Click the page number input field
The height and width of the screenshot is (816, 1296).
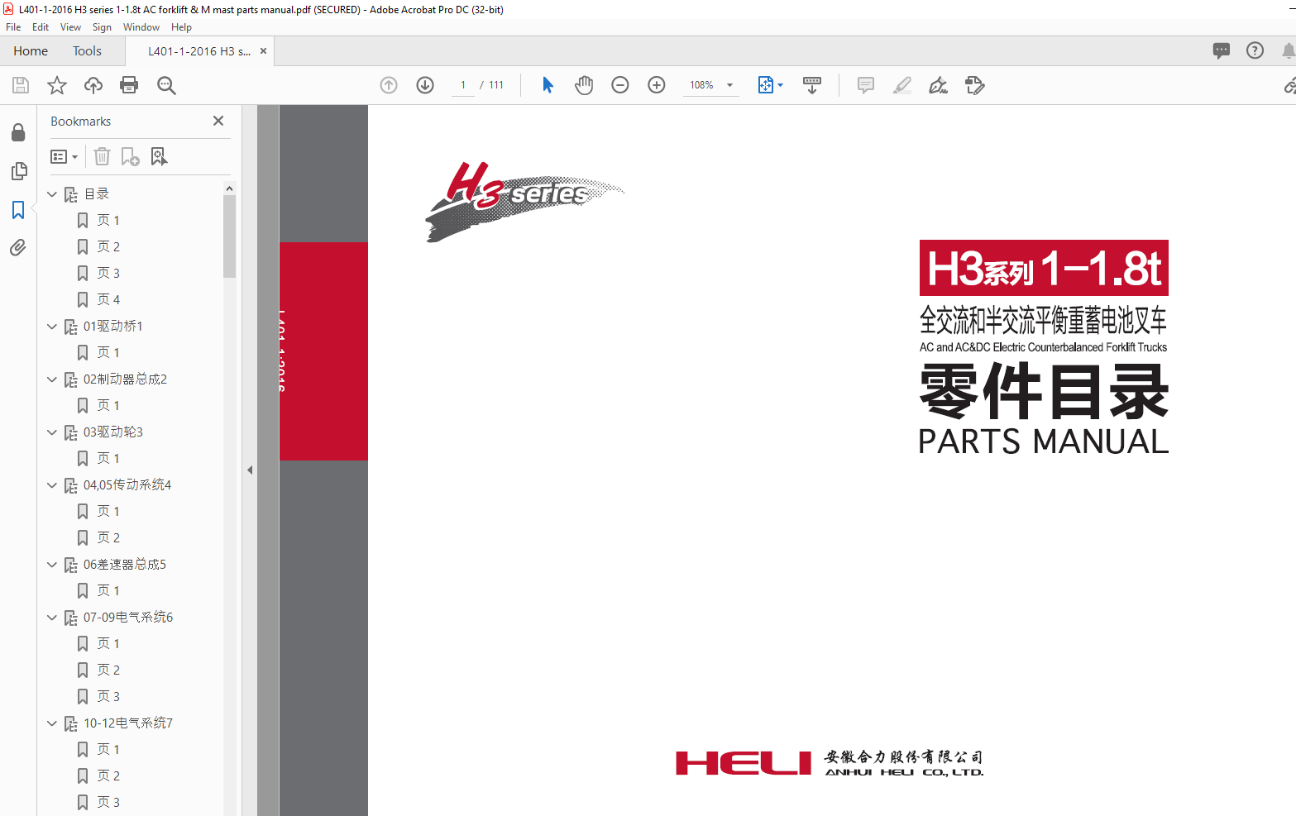(463, 85)
